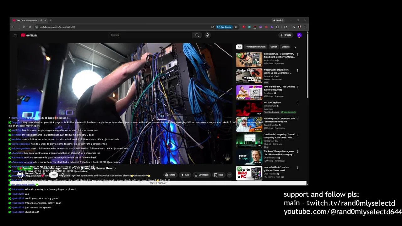402x226 pixels.
Task: Open options for Confidential computing video
Action: (x=297, y=135)
